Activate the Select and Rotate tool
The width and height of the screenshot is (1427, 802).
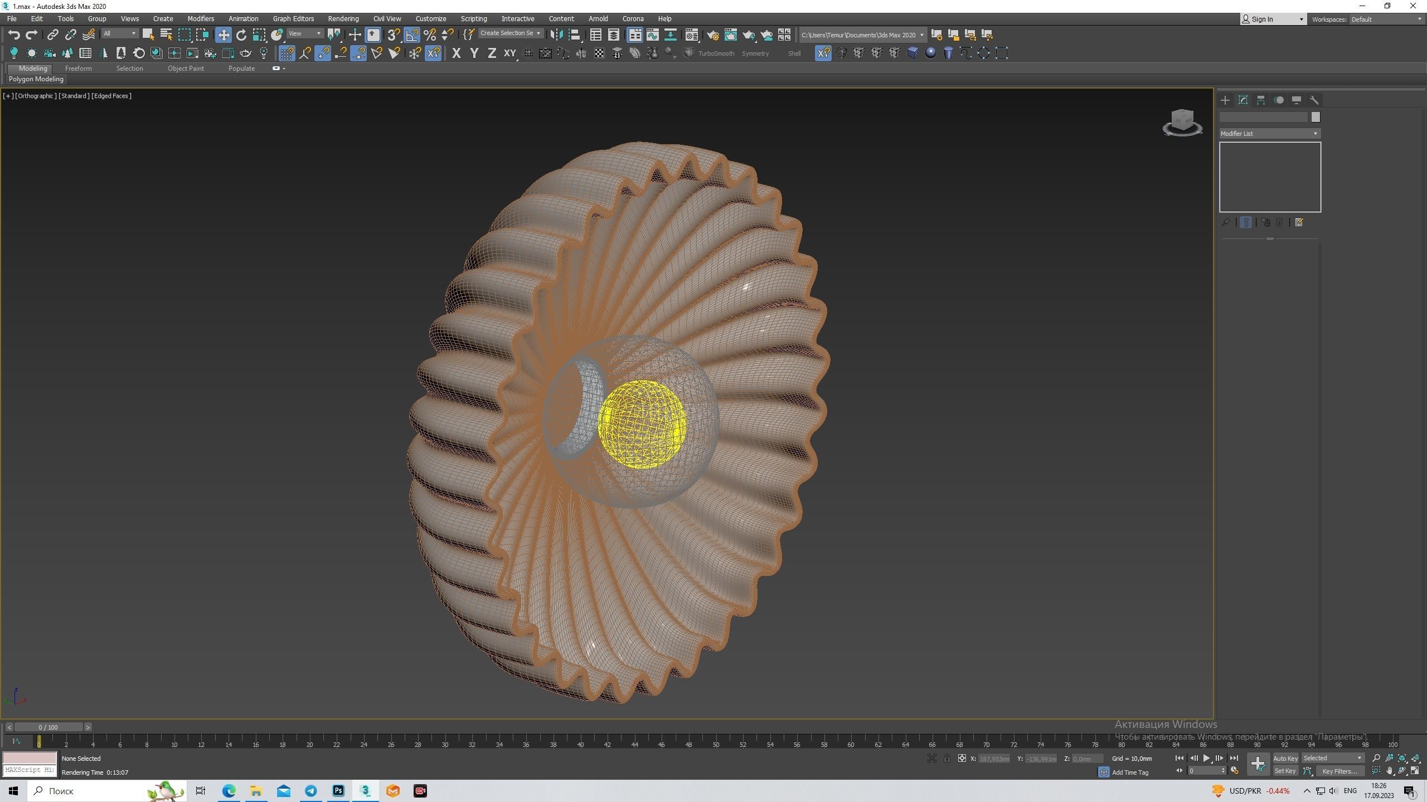pos(241,35)
